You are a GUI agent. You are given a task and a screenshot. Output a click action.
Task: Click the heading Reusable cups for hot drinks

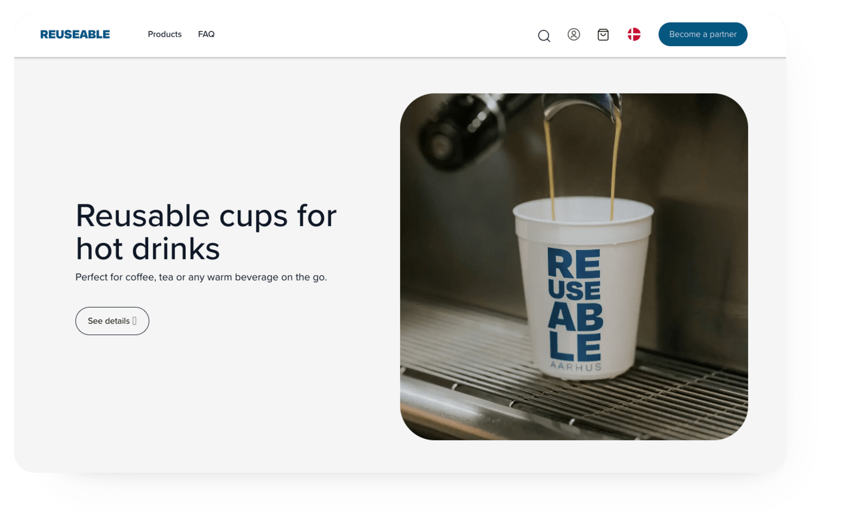[206, 231]
